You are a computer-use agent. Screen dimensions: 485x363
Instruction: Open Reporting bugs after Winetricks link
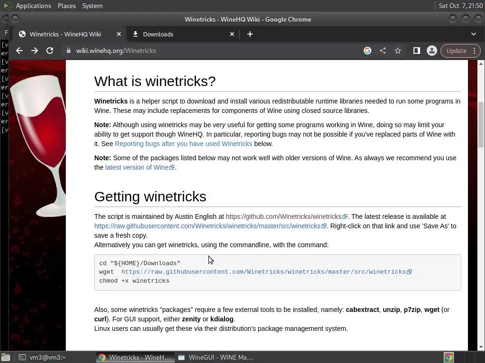point(183,144)
